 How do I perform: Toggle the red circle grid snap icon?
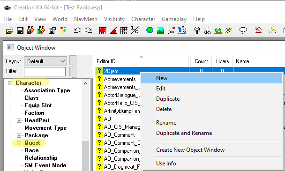[103, 30]
